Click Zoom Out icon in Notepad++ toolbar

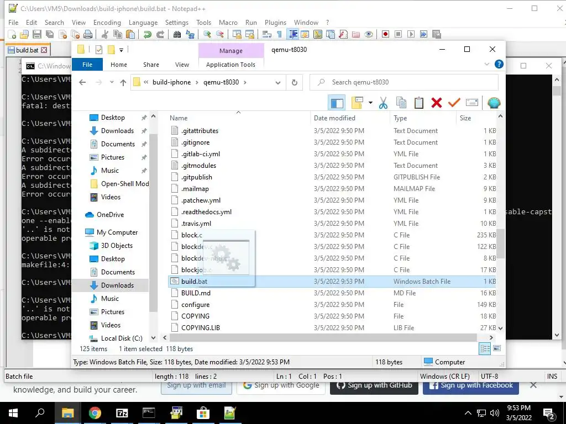219,34
